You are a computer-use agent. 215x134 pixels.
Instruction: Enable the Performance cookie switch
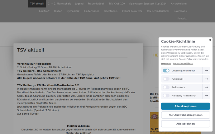click(166, 87)
